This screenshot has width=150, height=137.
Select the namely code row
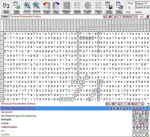(75, 123)
